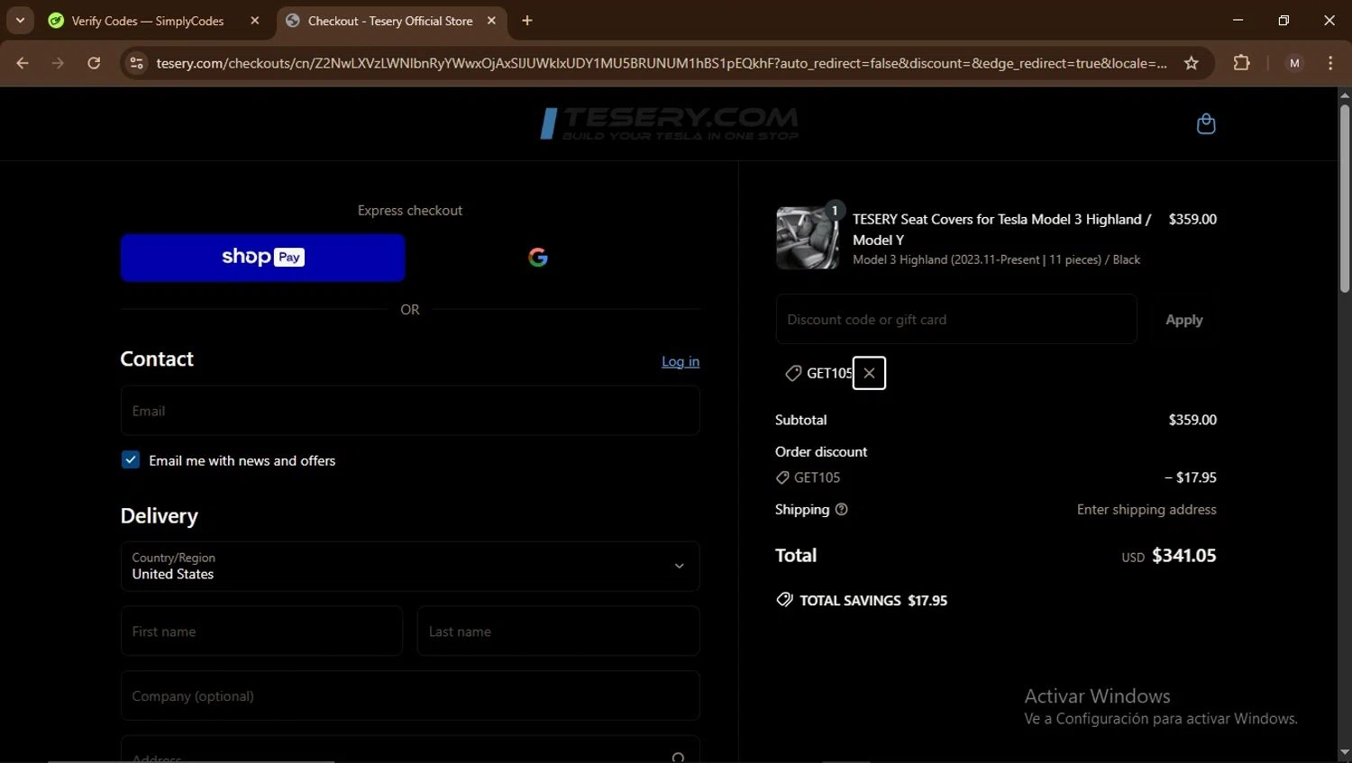Click the Address input field
The image size is (1352, 763).
coord(410,750)
